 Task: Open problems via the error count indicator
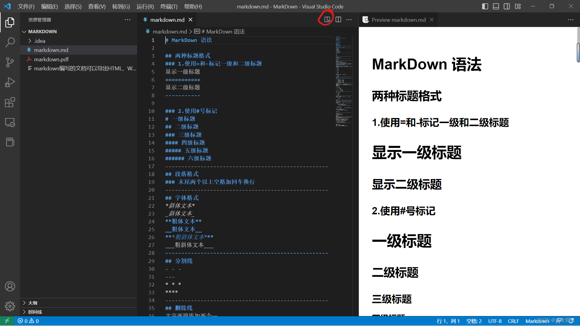pyautogui.click(x=28, y=321)
